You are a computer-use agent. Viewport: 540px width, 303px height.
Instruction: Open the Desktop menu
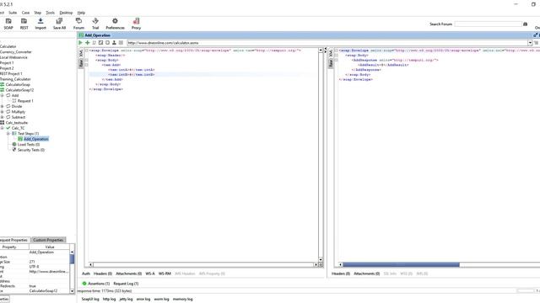click(x=66, y=13)
